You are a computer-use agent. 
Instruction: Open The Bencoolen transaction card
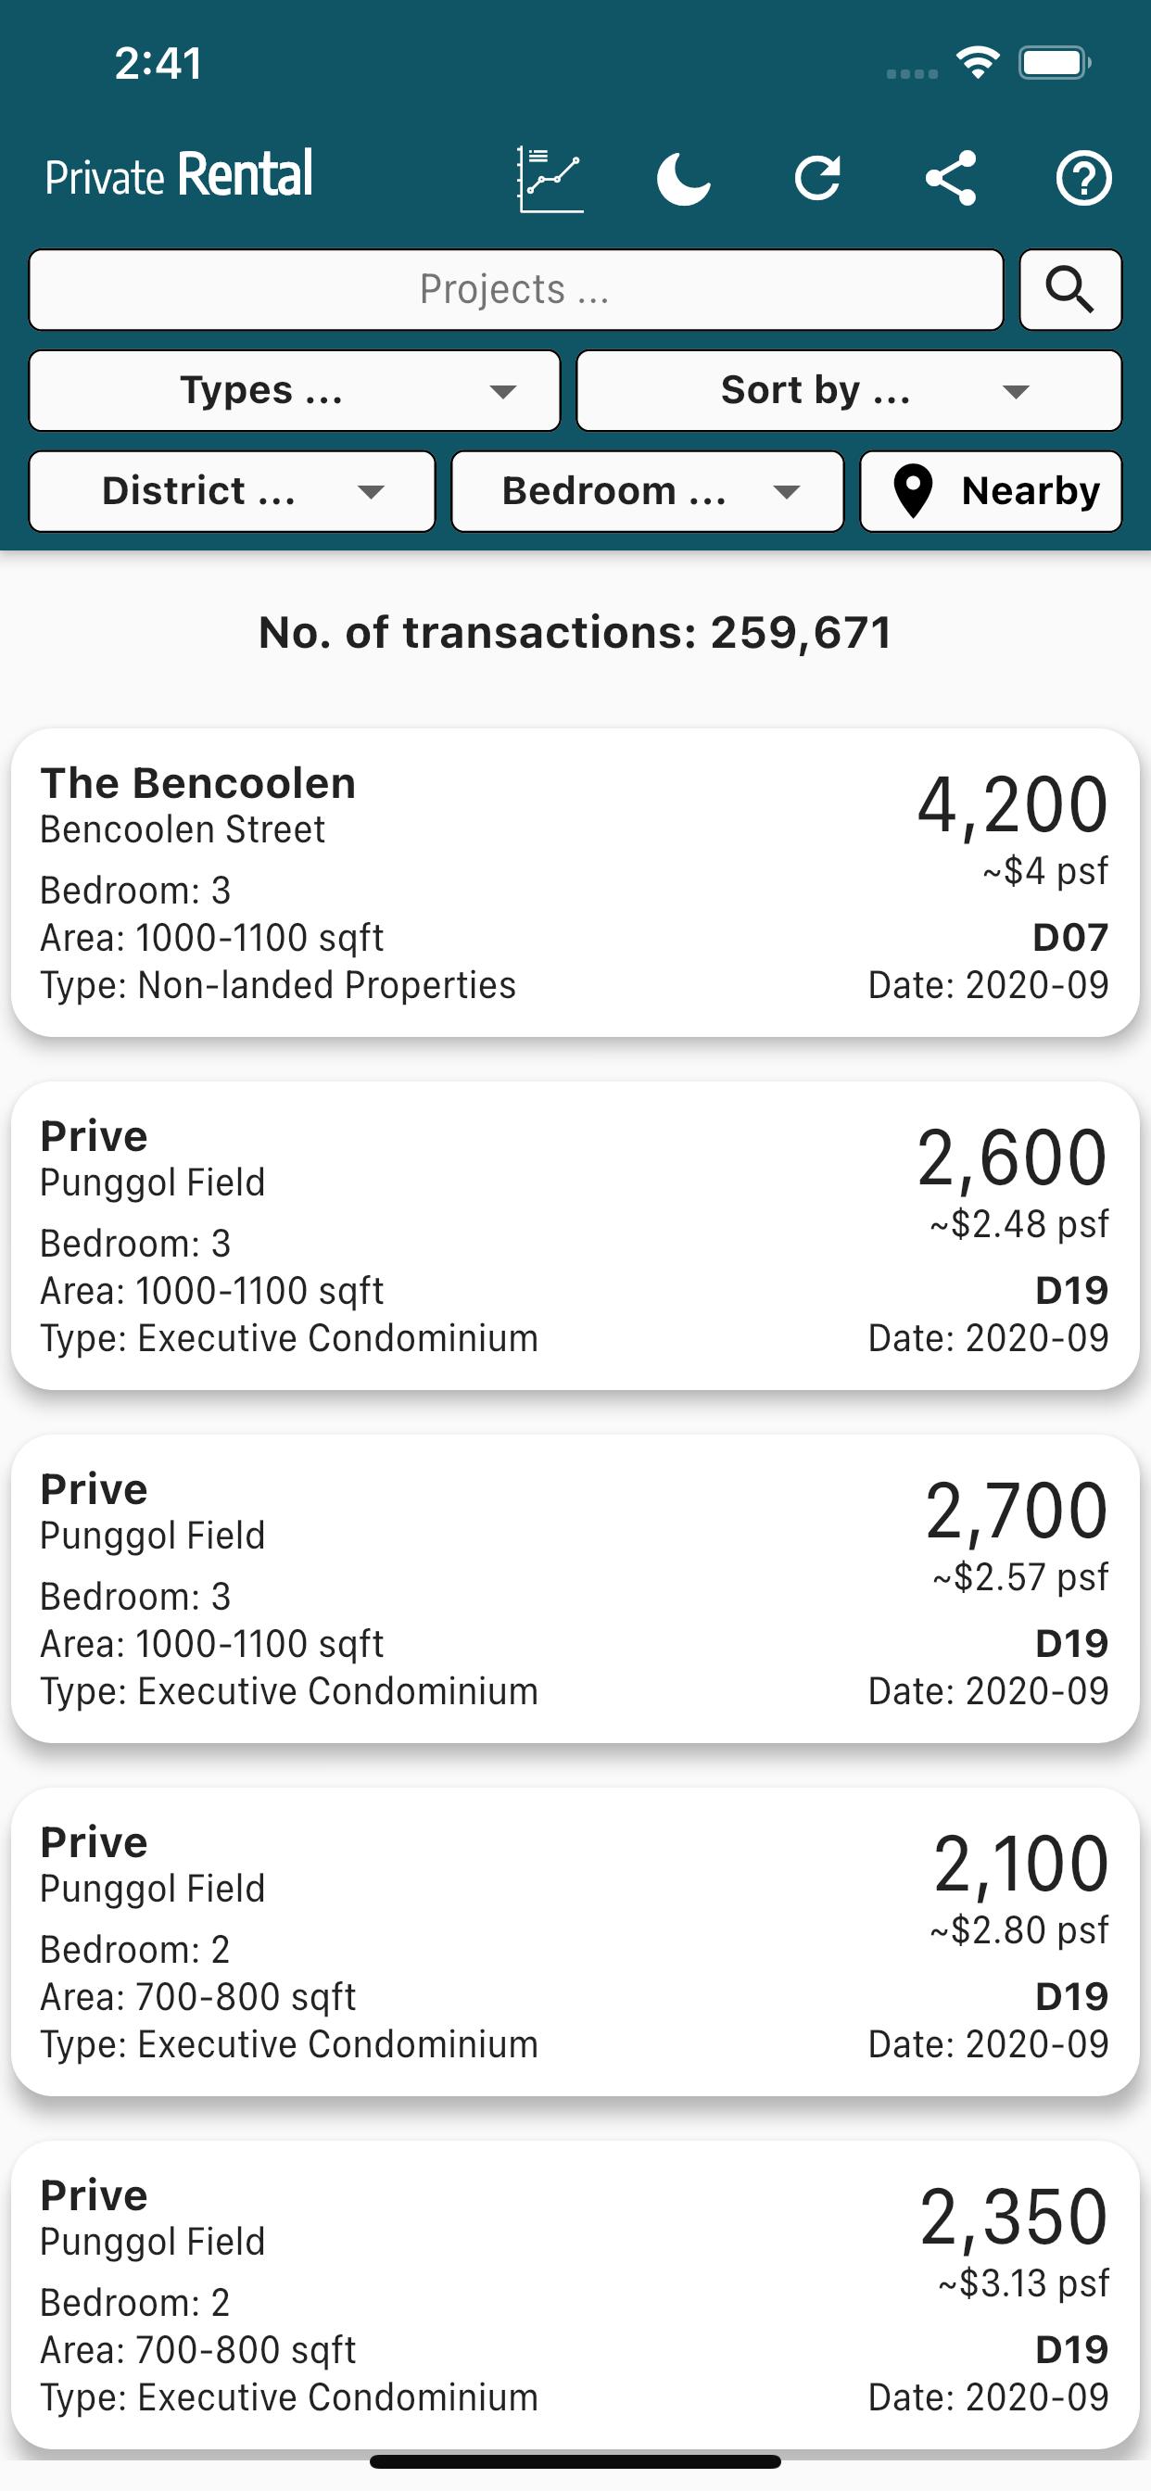pos(575,883)
